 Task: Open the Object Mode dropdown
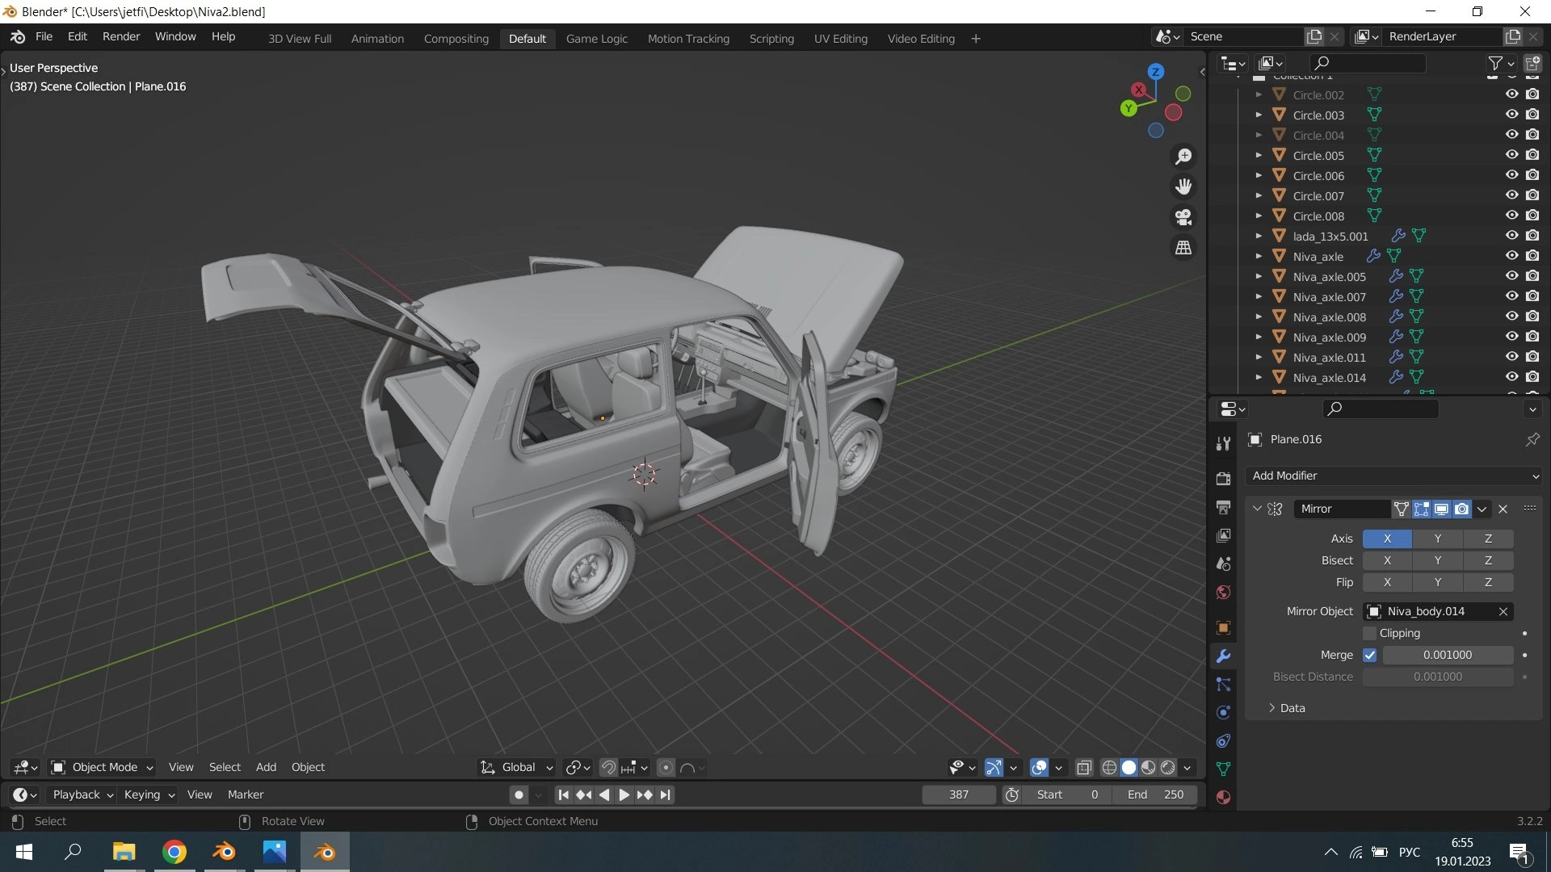pos(103,768)
